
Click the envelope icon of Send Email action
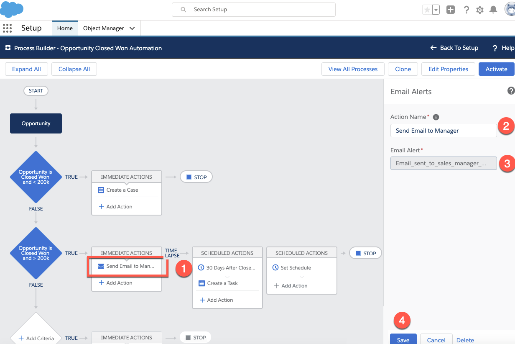[x=101, y=266]
